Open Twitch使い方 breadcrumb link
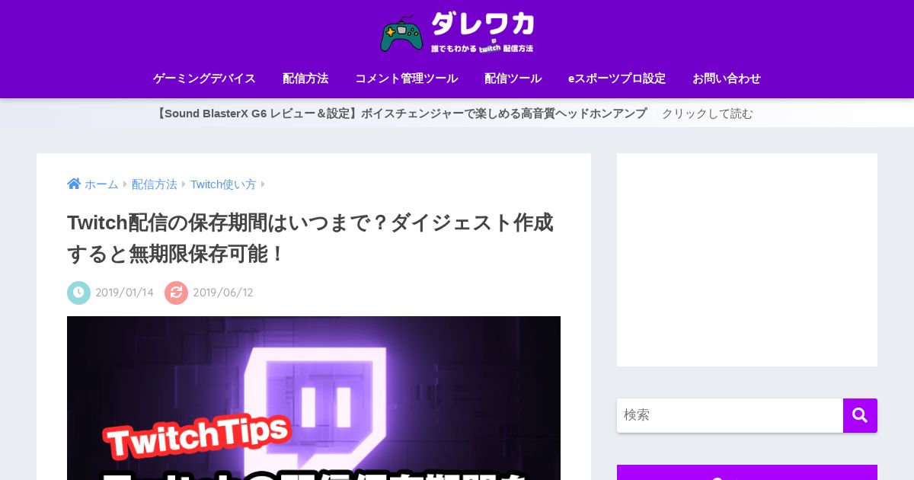Image resolution: width=914 pixels, height=480 pixels. click(223, 184)
